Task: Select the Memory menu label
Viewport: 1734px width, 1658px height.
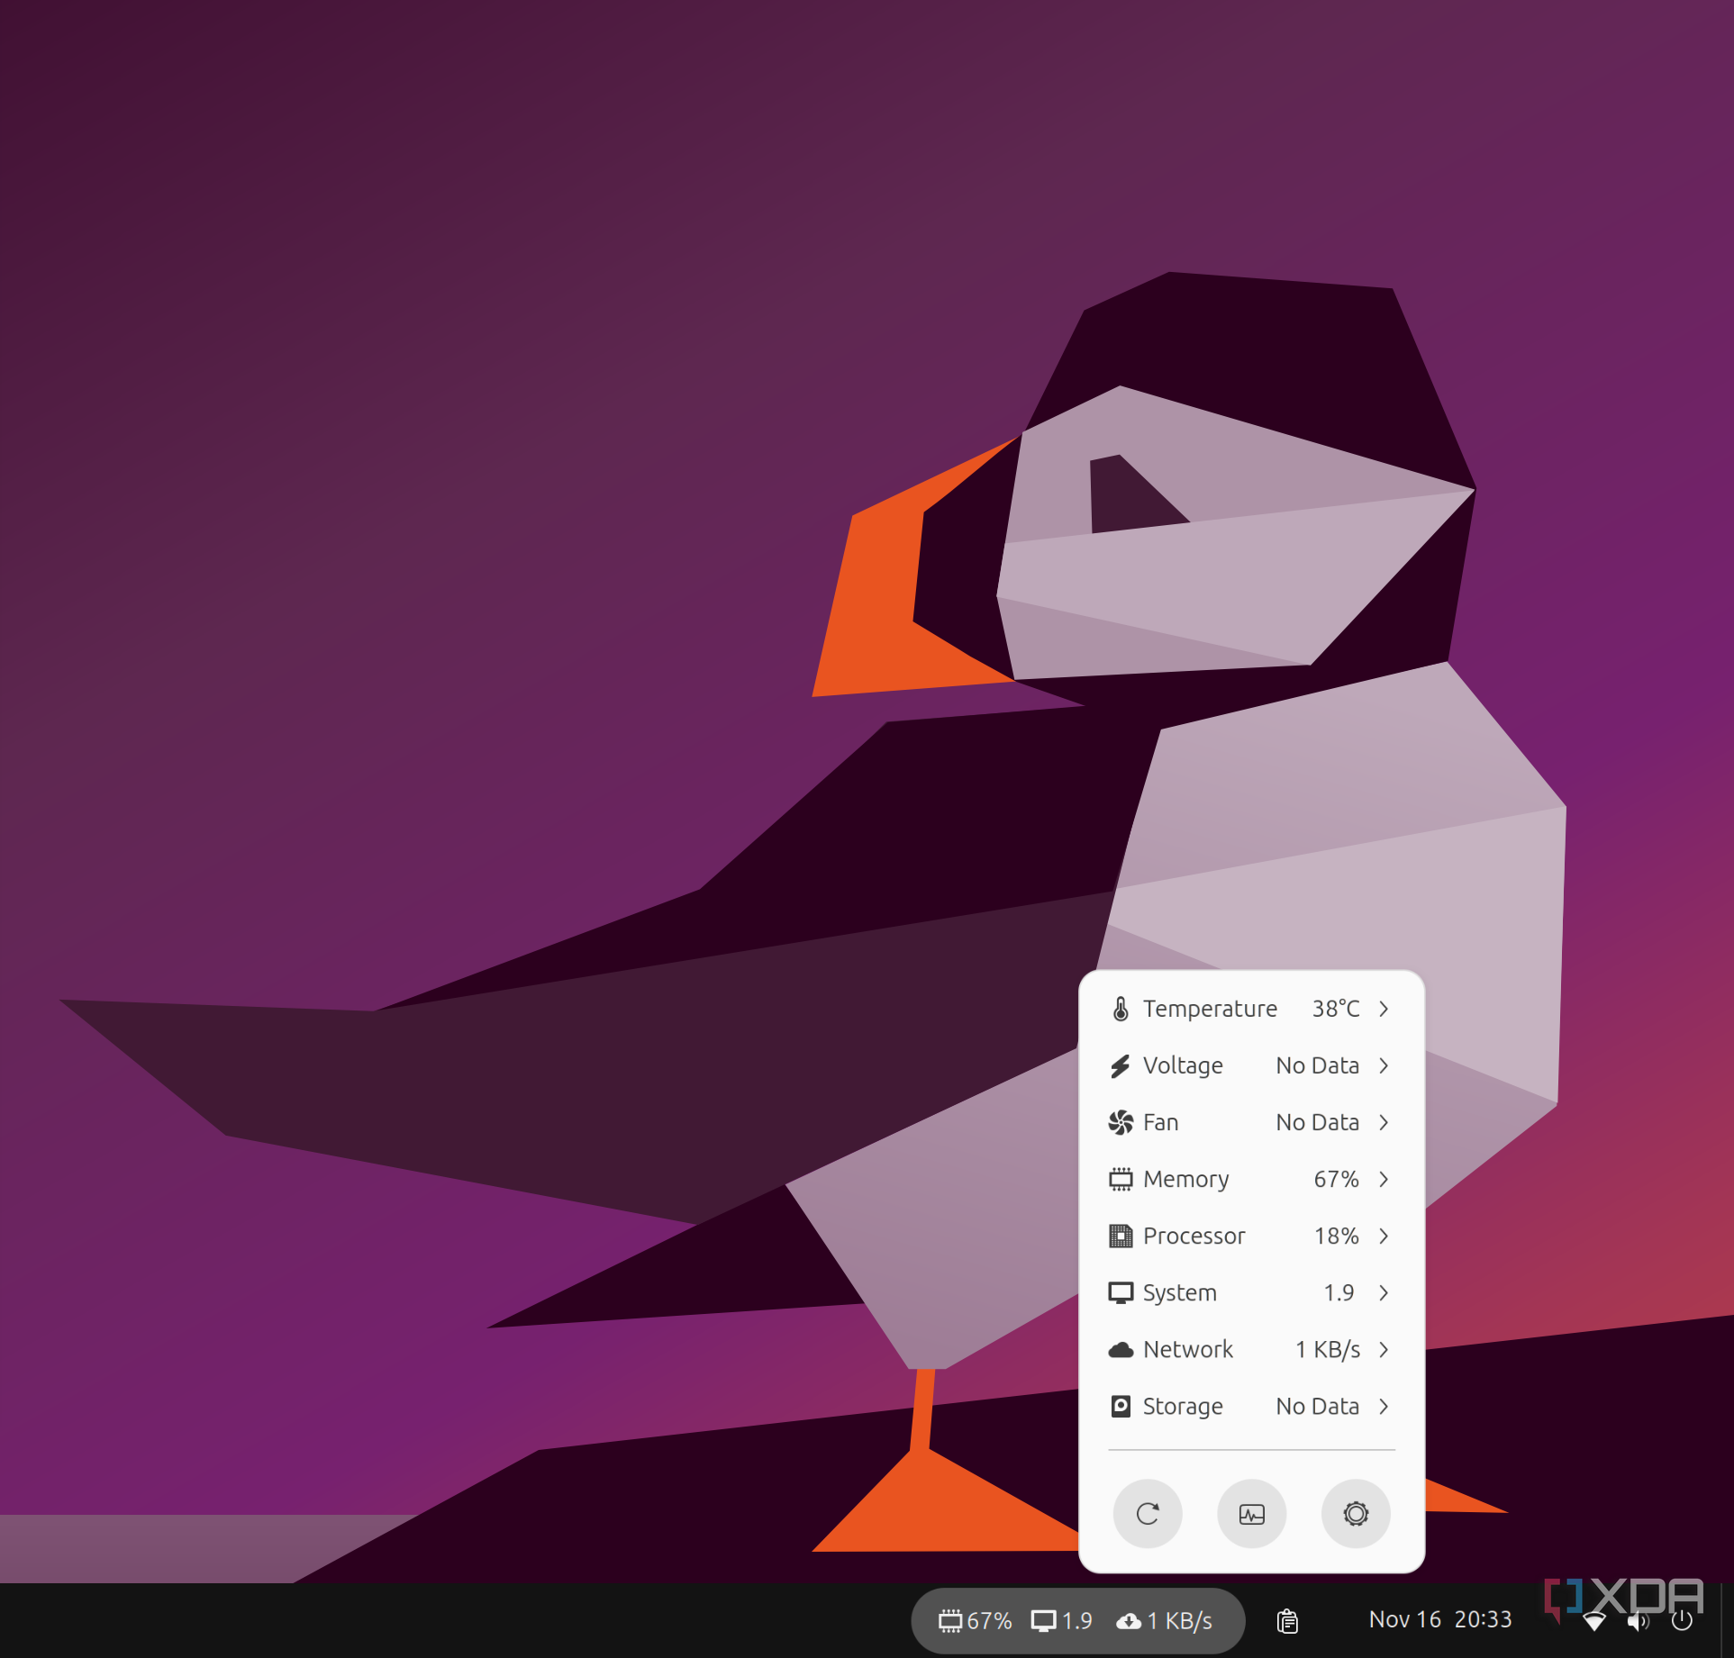Action: [x=1185, y=1180]
